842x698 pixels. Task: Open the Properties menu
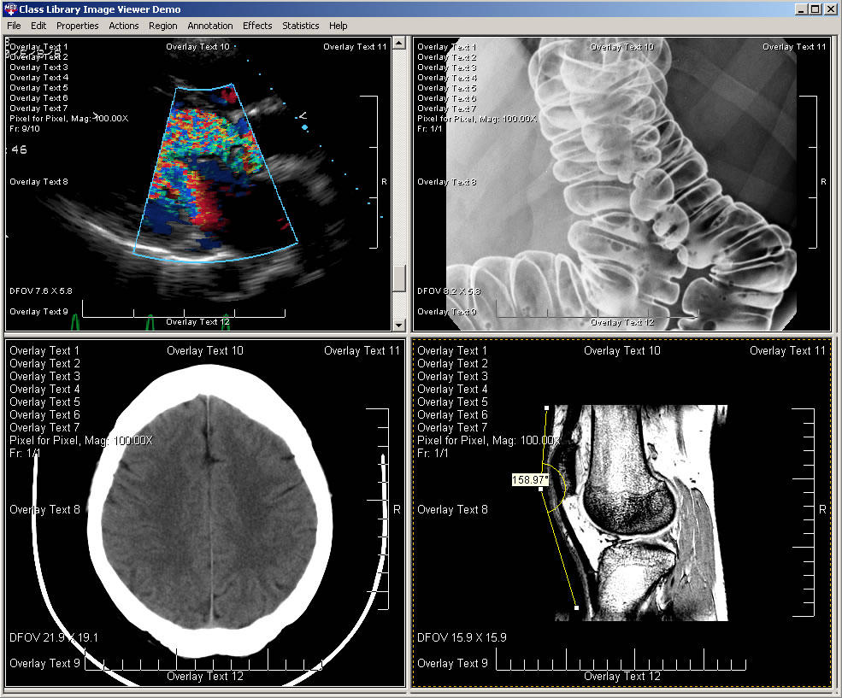click(77, 26)
